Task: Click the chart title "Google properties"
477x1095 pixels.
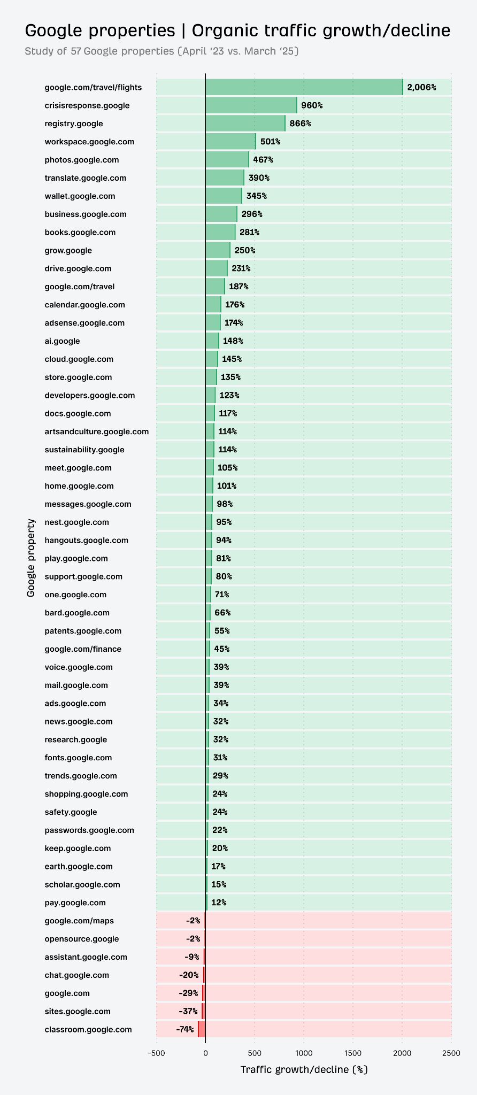Action: pos(100,30)
